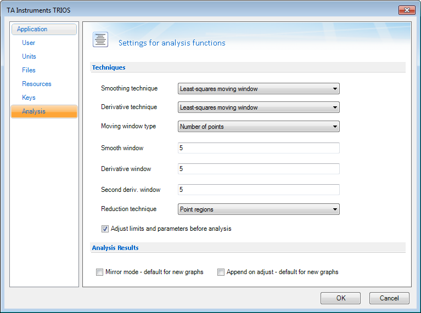This screenshot has width=421, height=313.
Task: Check Append on adjust default option
Action: tap(221, 272)
